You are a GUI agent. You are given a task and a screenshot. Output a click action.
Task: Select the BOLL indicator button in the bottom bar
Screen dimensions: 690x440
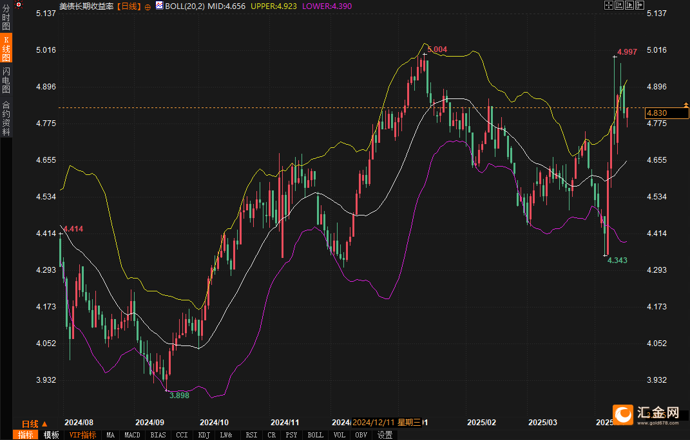coord(315,435)
